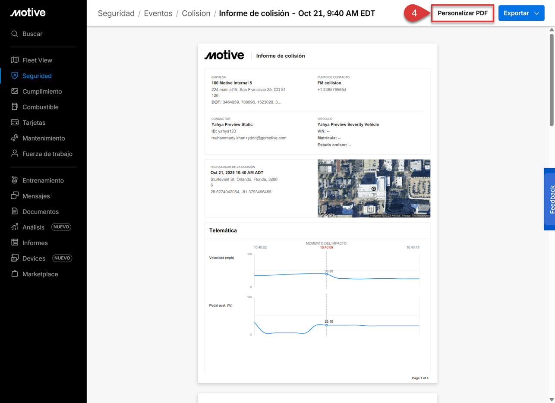This screenshot has width=555, height=403.
Task: Click the Buscar search field
Action: [x=32, y=34]
